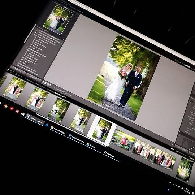
Task: Apply the Vinjett 2 preset
Action: (25, 64)
